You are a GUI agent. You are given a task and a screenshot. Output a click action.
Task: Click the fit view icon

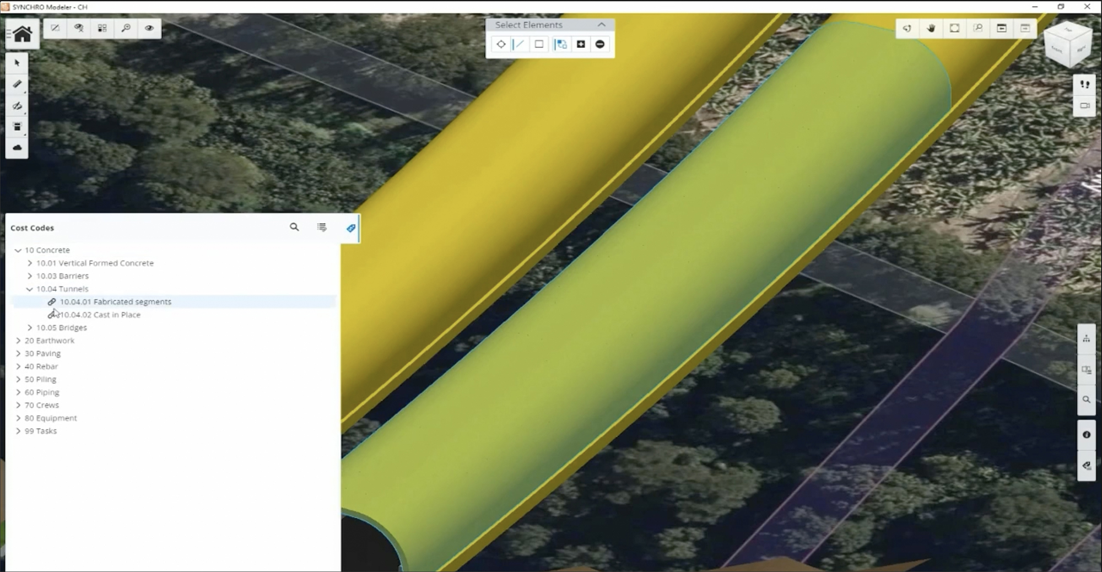point(955,28)
